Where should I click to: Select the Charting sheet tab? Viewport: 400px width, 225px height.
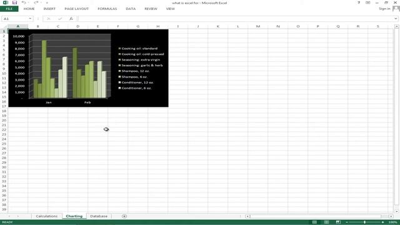tap(74, 216)
